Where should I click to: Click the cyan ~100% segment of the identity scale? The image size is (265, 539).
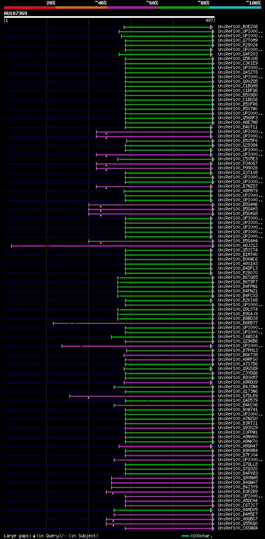click(x=235, y=7)
